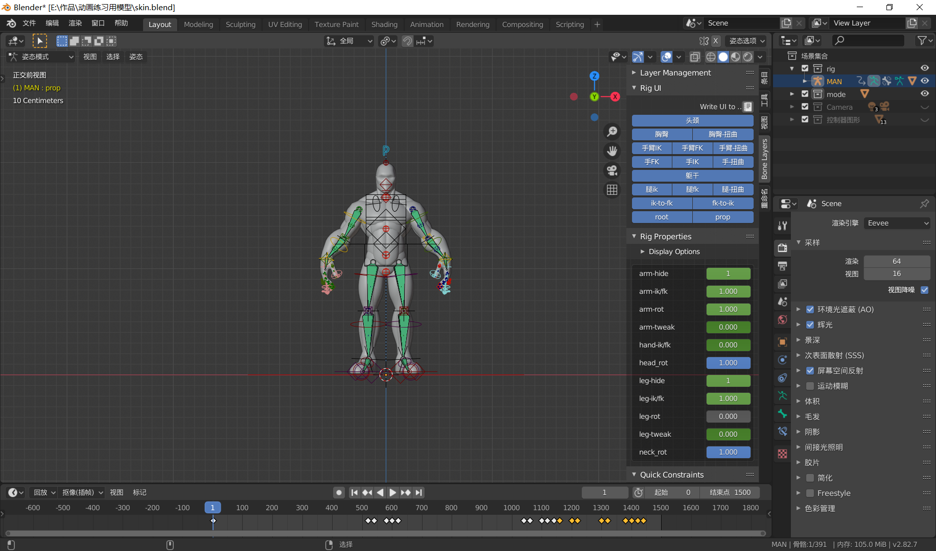This screenshot has height=551, width=936.
Task: Collapse the Rig UI panel
Action: click(634, 88)
